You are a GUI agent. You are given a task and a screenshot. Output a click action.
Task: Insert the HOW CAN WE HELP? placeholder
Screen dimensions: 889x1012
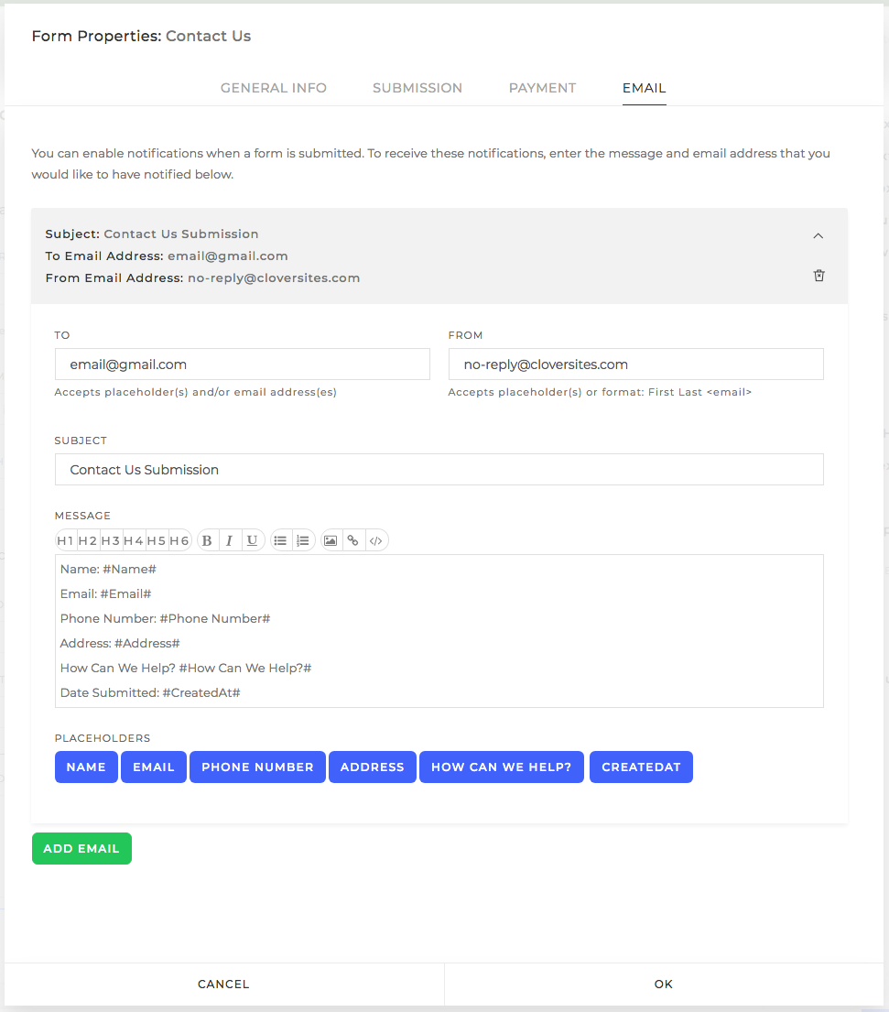pyautogui.click(x=501, y=767)
